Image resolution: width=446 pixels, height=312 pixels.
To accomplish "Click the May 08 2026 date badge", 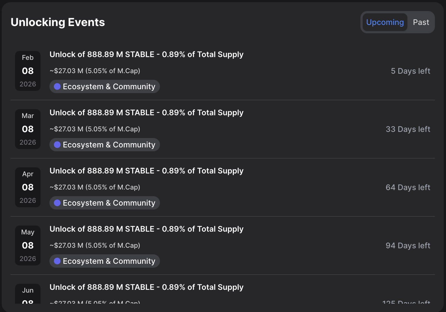I will [x=28, y=245].
